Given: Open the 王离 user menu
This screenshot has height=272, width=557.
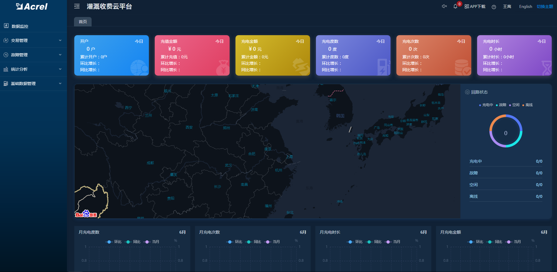Looking at the screenshot, I should 507,6.
